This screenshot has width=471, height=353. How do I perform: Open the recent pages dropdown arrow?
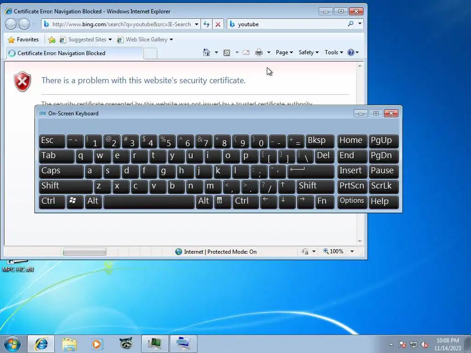[x=34, y=24]
